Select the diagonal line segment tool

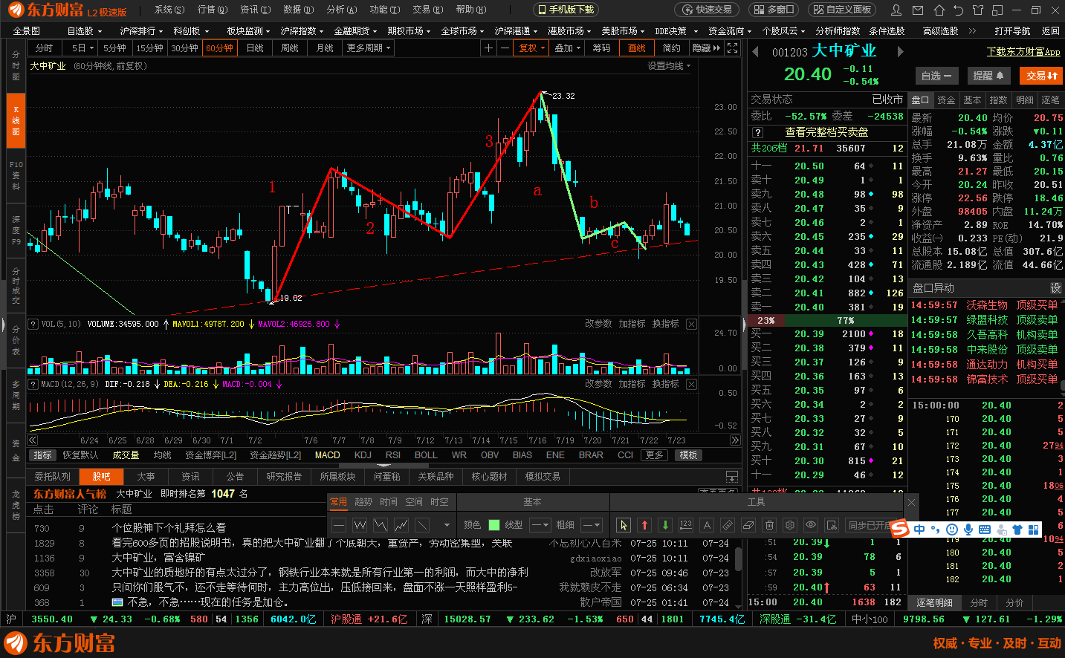[x=422, y=525]
